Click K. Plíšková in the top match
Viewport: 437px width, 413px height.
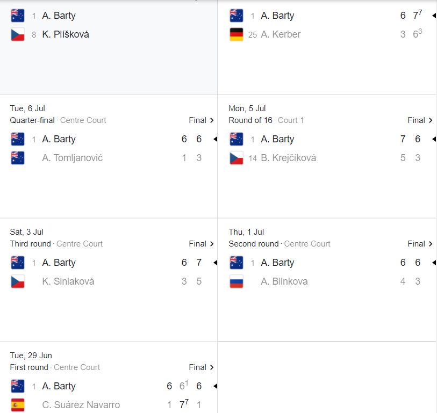point(65,34)
